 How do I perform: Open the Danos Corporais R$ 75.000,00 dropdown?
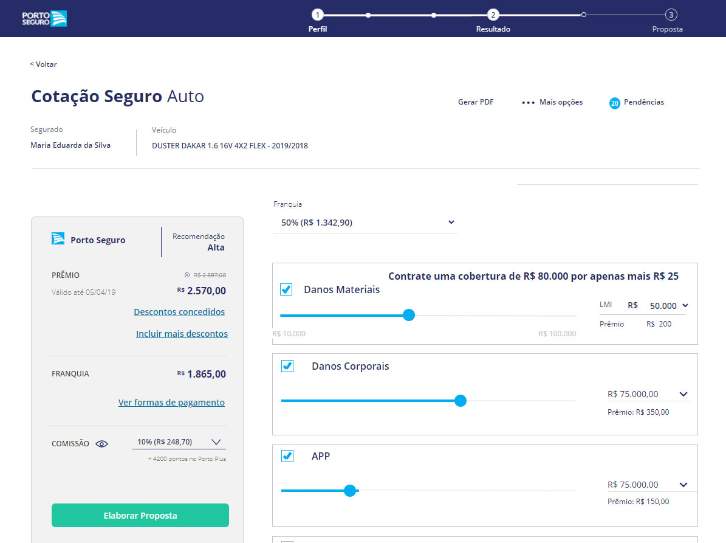[647, 394]
